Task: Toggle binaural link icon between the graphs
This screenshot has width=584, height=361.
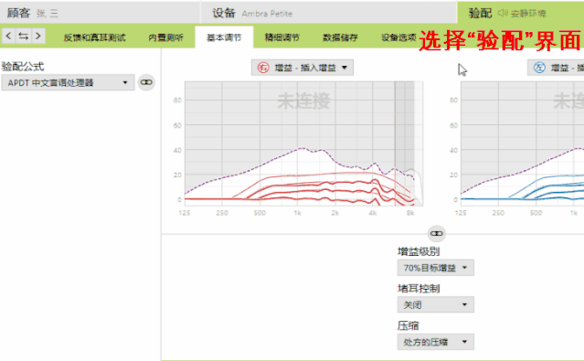Action: (437, 234)
